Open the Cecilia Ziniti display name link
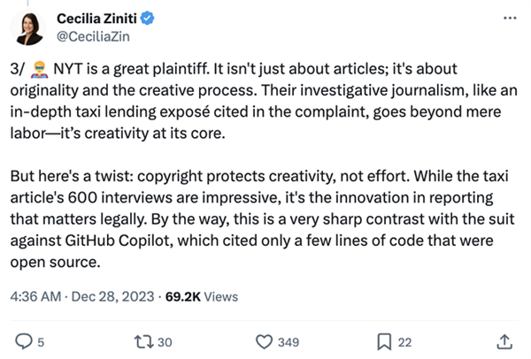The width and height of the screenshot is (531, 359). pyautogui.click(x=96, y=19)
